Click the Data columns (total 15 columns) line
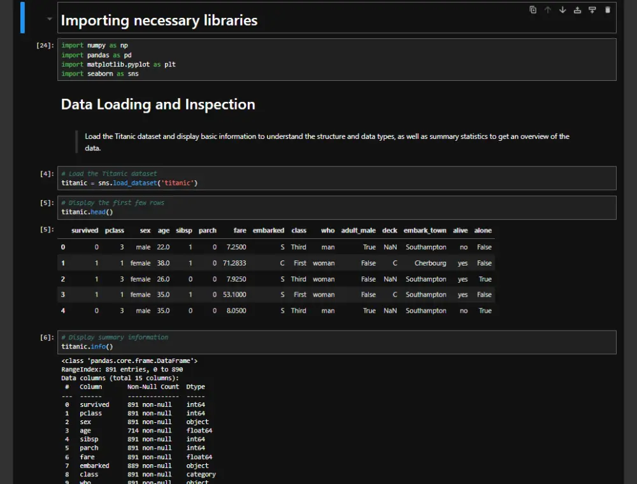Image resolution: width=637 pixels, height=484 pixels. tap(120, 378)
